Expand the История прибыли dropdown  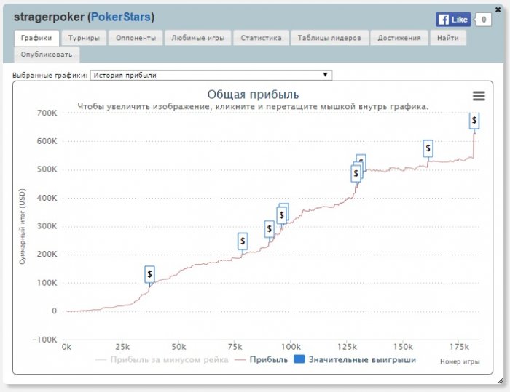click(x=211, y=75)
